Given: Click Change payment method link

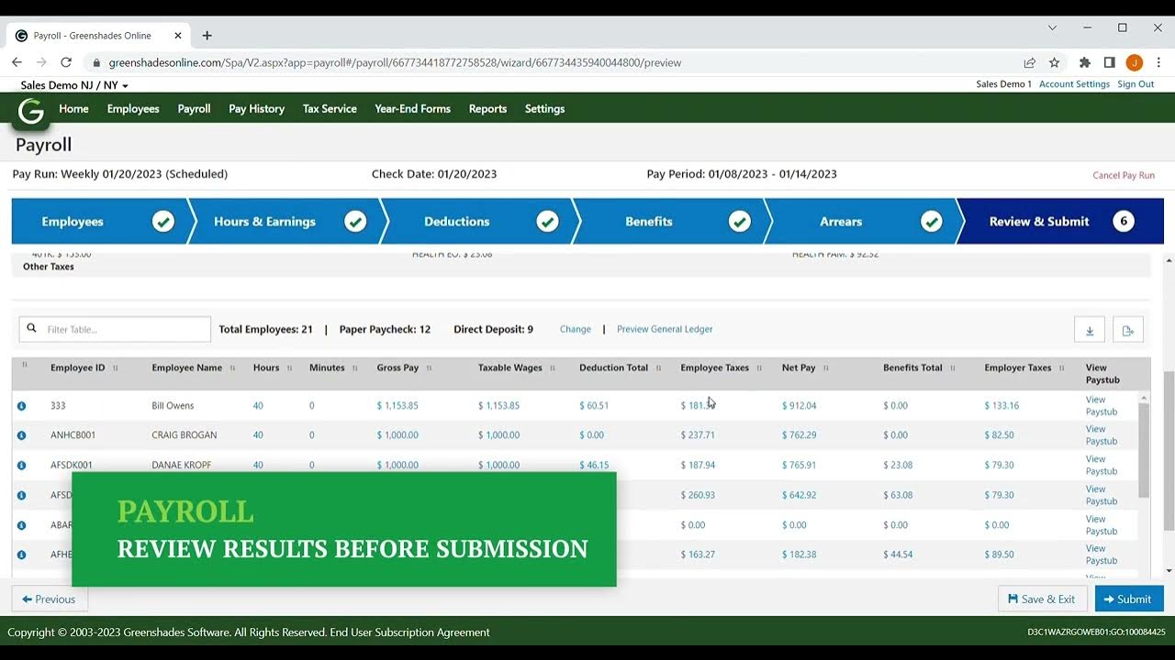Looking at the screenshot, I should coord(576,329).
